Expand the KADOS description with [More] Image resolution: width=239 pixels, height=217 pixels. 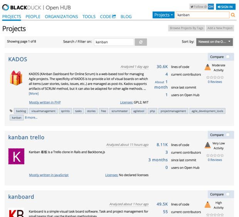(x=34, y=93)
